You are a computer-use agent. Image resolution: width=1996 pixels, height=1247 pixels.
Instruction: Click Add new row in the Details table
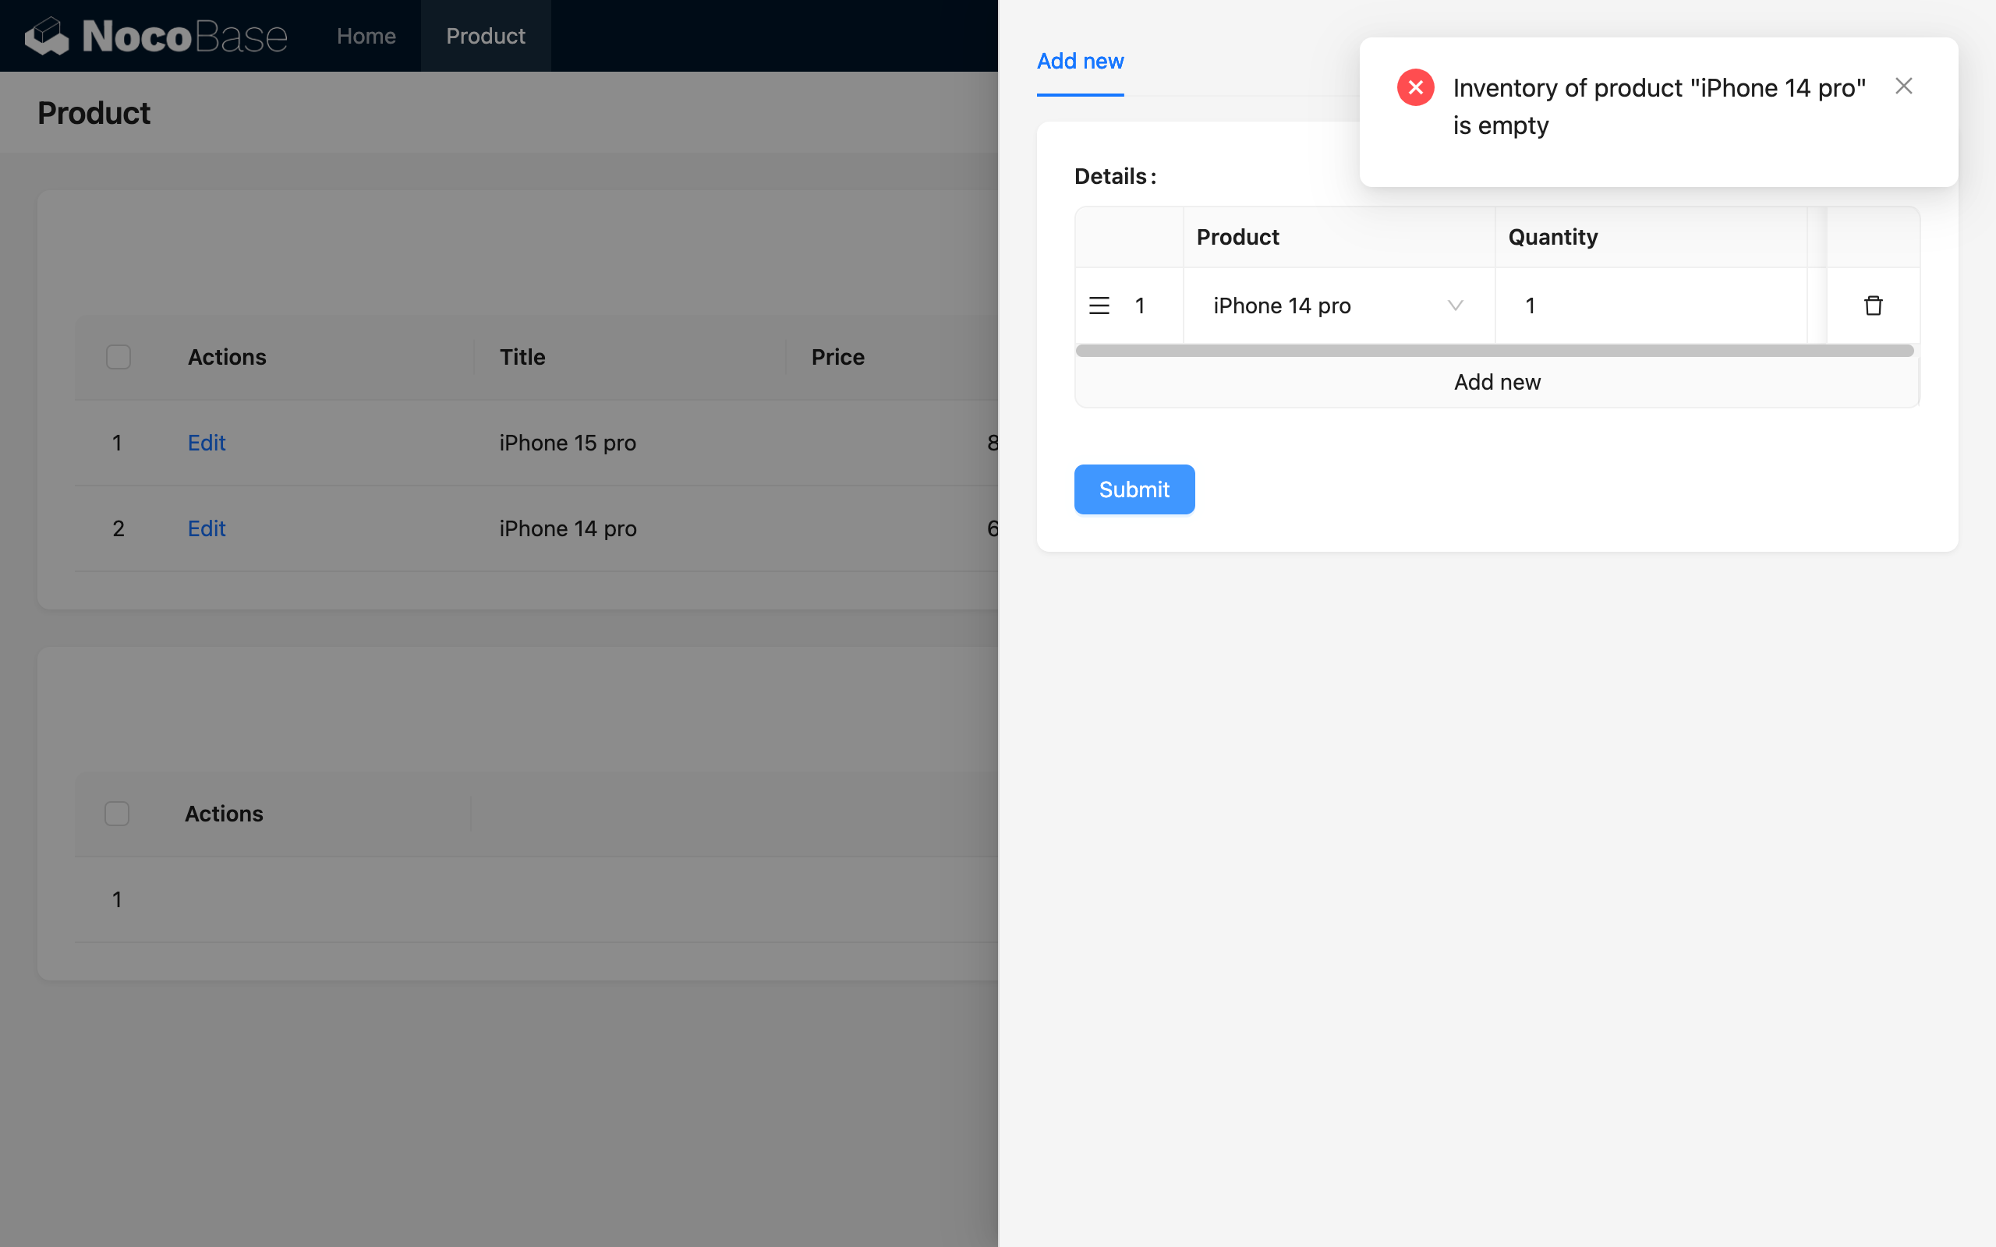[1496, 383]
